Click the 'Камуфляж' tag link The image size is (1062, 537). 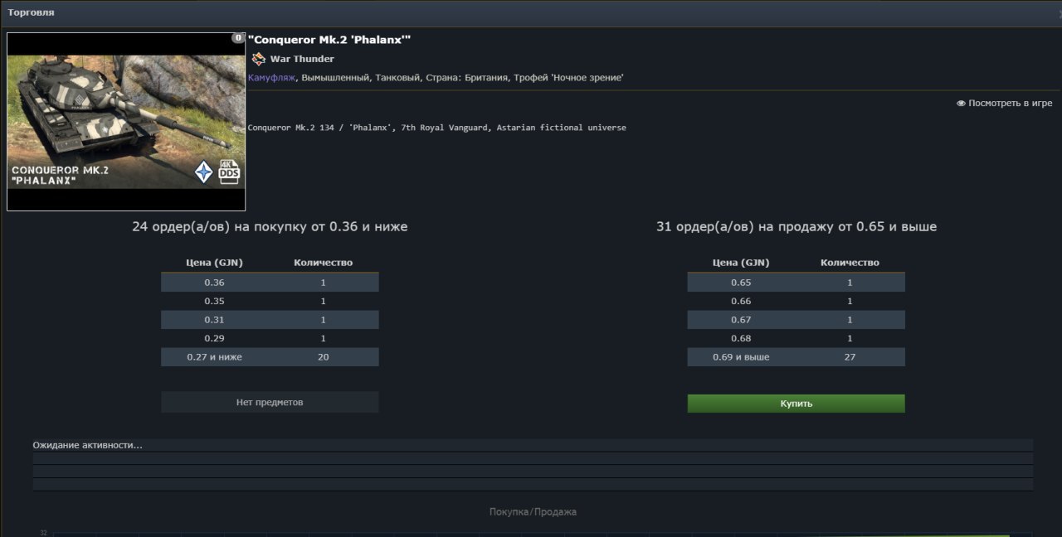coord(271,77)
